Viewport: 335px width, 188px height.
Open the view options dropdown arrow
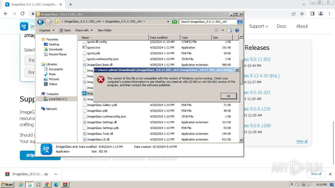[223, 30]
